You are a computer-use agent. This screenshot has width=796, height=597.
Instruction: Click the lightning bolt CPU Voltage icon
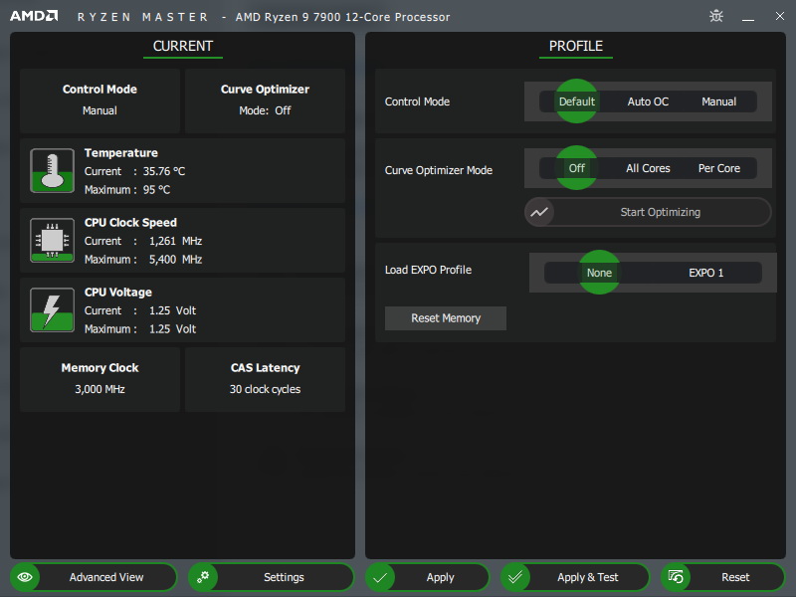53,309
